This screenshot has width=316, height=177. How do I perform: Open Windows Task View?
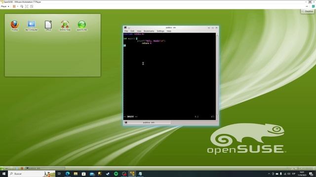coord(59,174)
